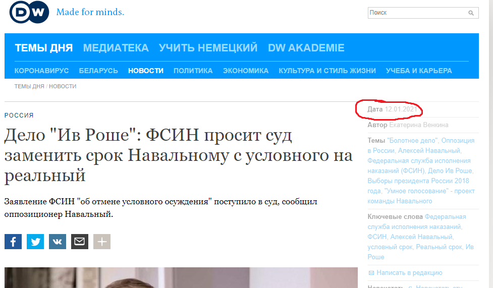This screenshot has width=493, height=288.
Task: Click the article lead paragraph
Action: click(160, 208)
